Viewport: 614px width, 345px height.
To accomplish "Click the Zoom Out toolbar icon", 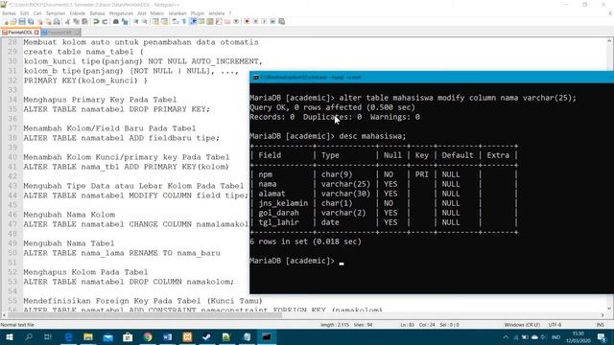I will coord(145,21).
